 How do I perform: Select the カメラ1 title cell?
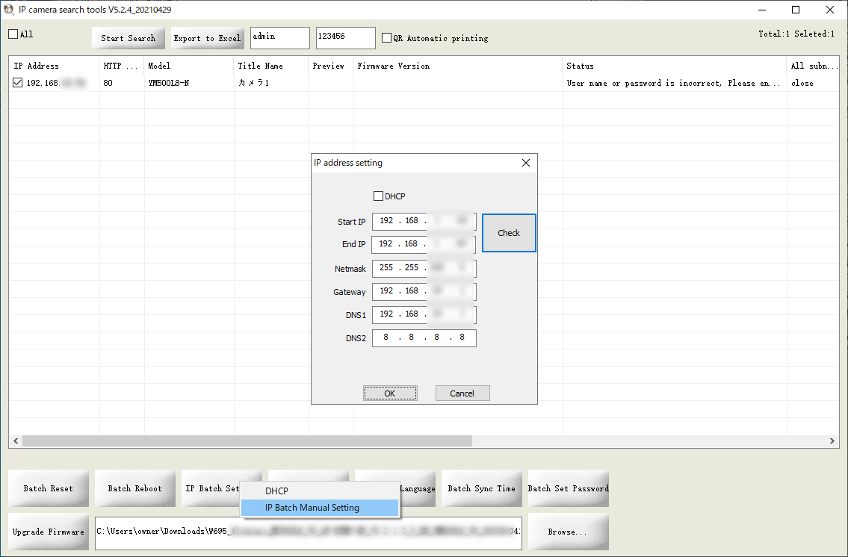[253, 83]
